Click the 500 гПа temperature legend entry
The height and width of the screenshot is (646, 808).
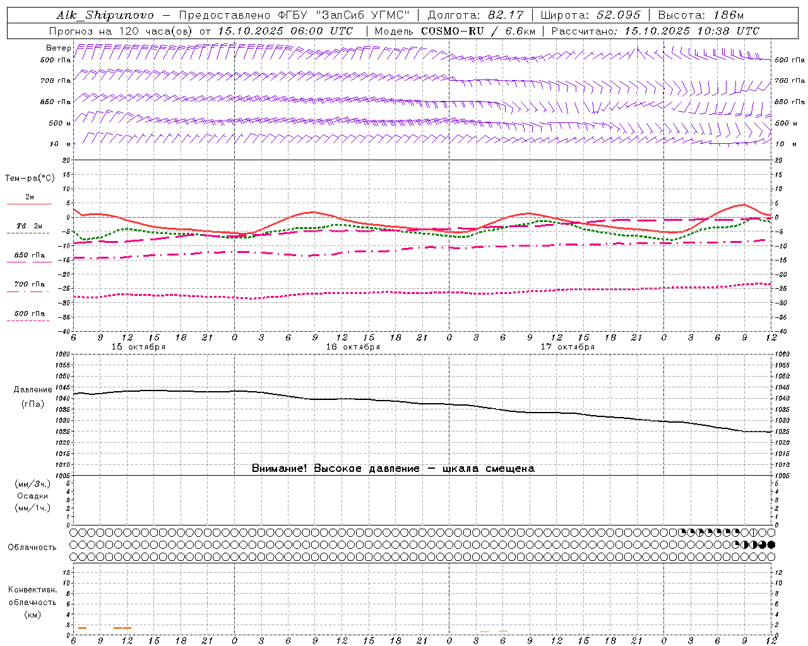(29, 314)
